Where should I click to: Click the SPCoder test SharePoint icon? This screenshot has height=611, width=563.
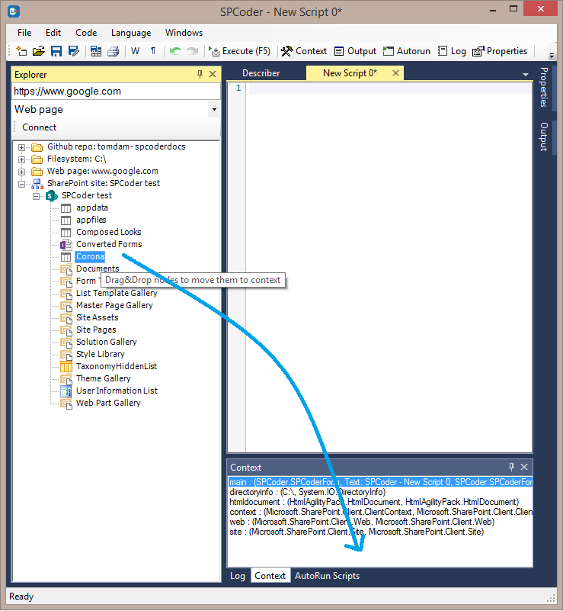[52, 195]
